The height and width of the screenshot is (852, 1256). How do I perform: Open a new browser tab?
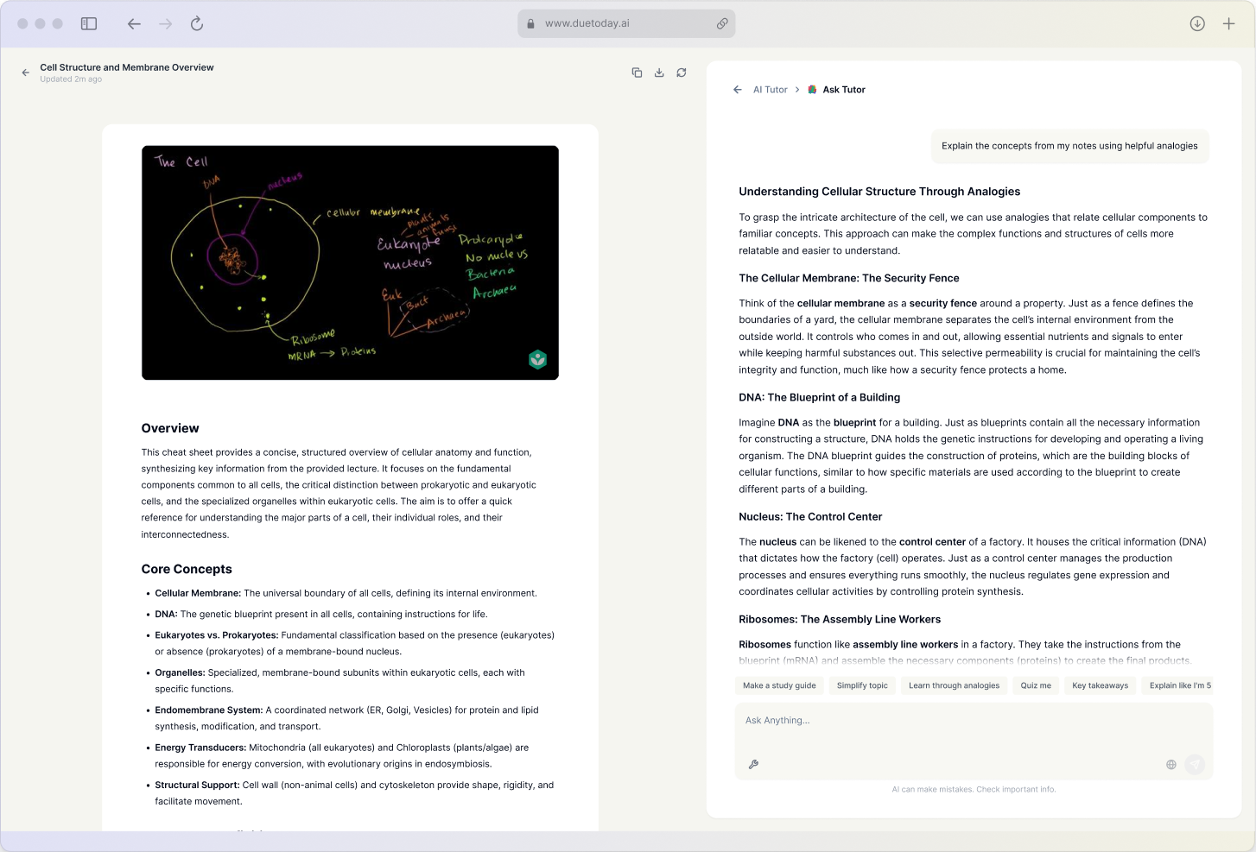(x=1228, y=23)
